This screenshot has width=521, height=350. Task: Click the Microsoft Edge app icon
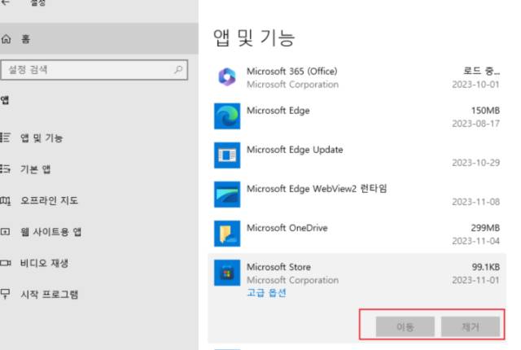coord(225,116)
